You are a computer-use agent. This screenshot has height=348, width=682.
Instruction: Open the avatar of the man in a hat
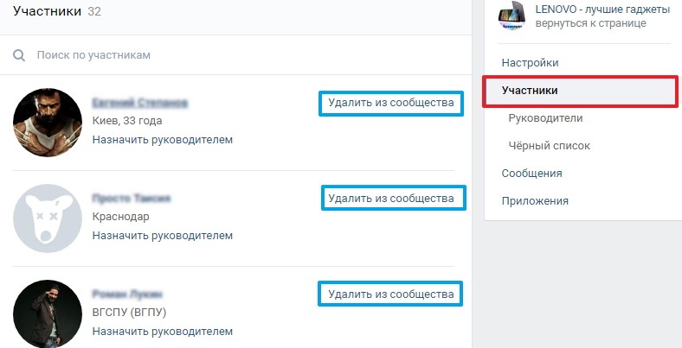point(48,313)
